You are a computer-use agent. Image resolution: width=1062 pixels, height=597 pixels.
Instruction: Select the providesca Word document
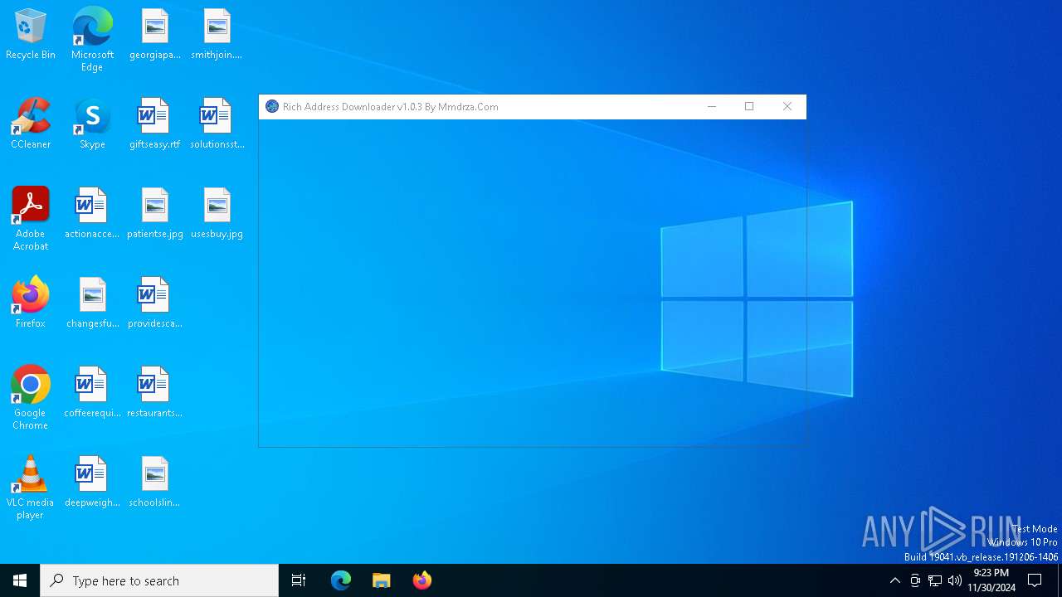pyautogui.click(x=155, y=303)
